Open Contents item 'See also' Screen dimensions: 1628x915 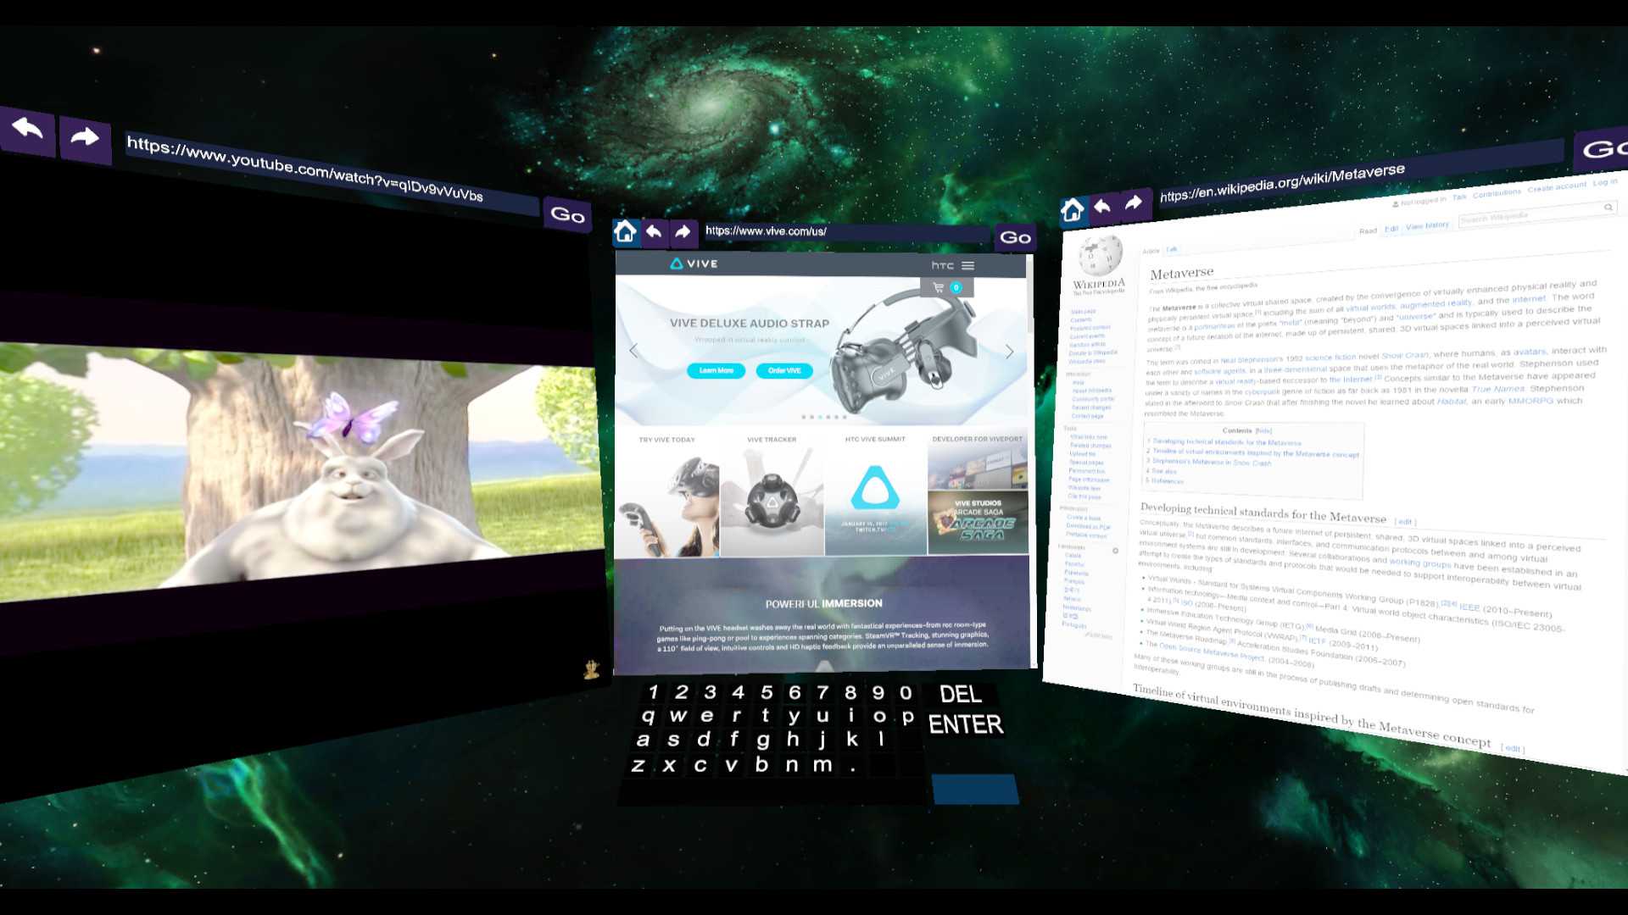point(1164,471)
